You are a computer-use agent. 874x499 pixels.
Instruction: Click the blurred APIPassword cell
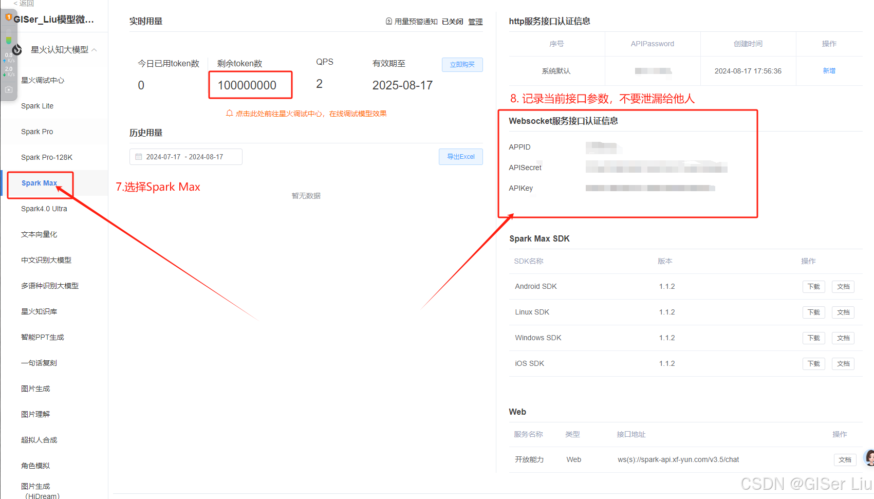click(x=653, y=71)
